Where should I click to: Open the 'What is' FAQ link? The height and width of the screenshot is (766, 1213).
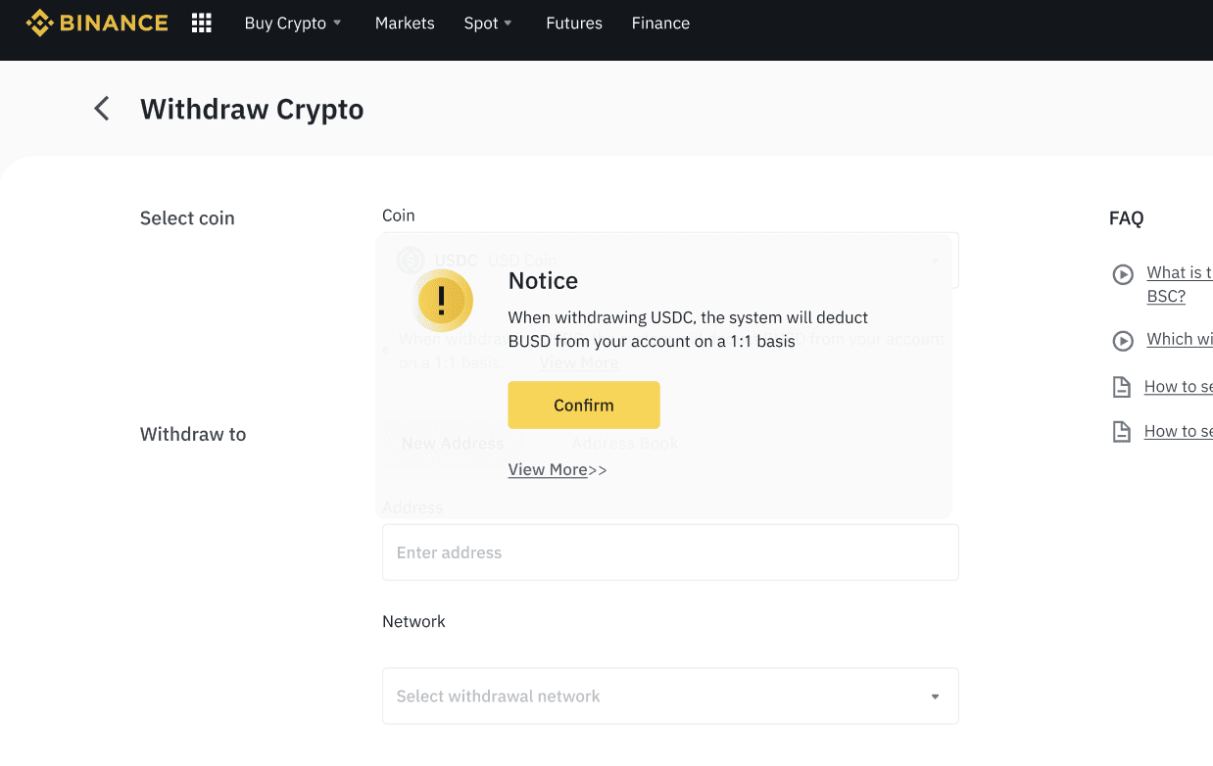click(x=1179, y=273)
